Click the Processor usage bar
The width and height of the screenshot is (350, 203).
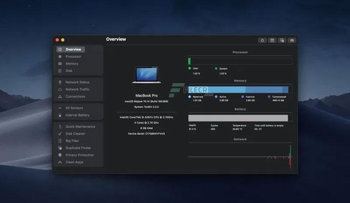(240, 61)
